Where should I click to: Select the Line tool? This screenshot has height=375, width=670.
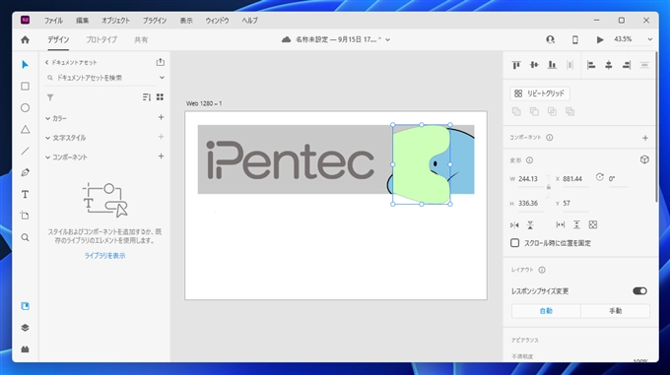(x=26, y=151)
